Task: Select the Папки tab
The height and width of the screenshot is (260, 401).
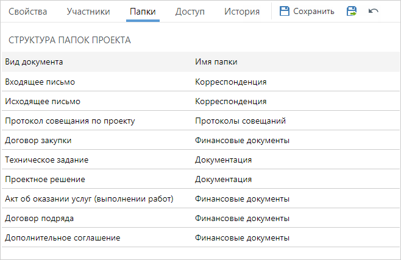Action: (143, 12)
